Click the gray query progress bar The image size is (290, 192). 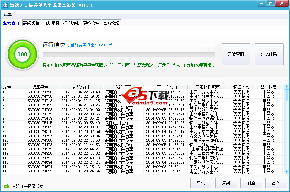click(129, 54)
